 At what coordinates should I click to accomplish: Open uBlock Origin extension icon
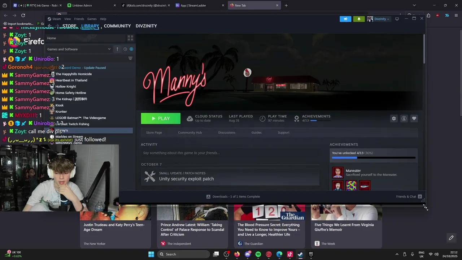pyautogui.click(x=437, y=16)
